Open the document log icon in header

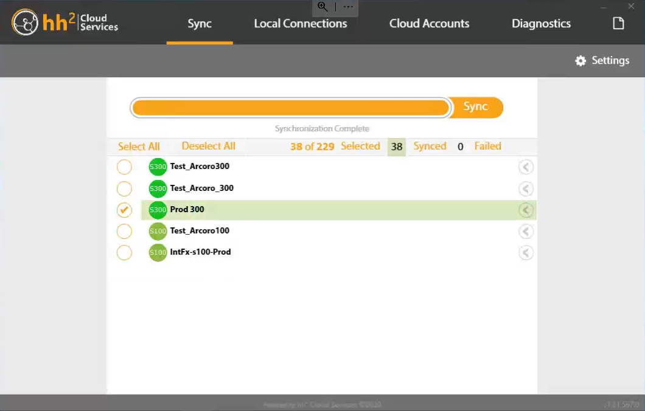[x=618, y=23]
